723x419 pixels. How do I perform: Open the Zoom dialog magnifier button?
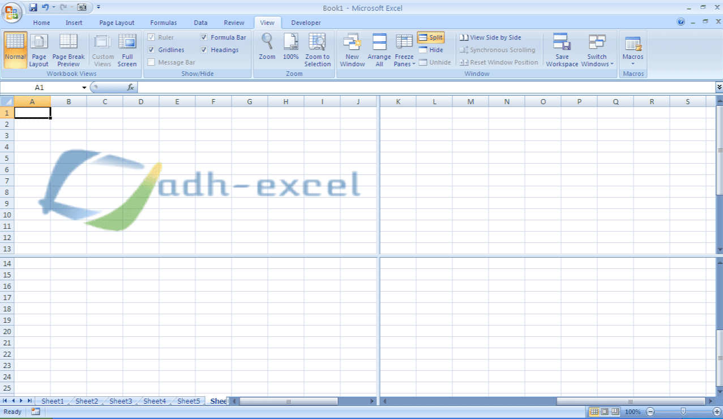point(267,47)
